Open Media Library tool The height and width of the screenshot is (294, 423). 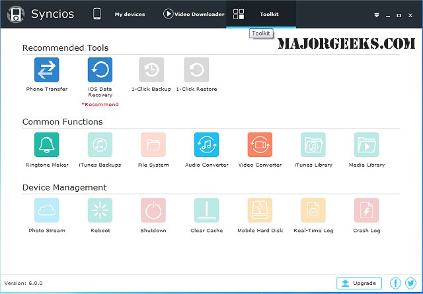(366, 144)
